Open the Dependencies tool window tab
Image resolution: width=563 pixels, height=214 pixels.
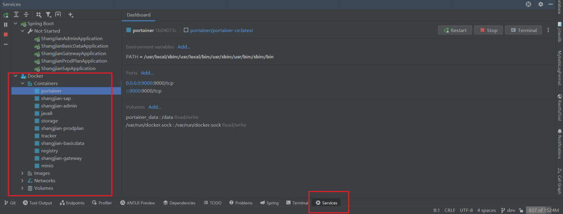(179, 203)
